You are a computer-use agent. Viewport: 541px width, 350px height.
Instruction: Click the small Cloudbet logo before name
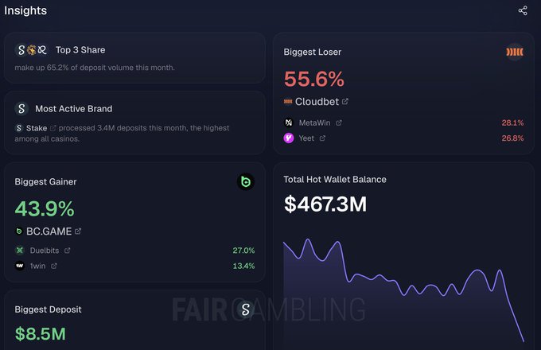pyautogui.click(x=288, y=101)
